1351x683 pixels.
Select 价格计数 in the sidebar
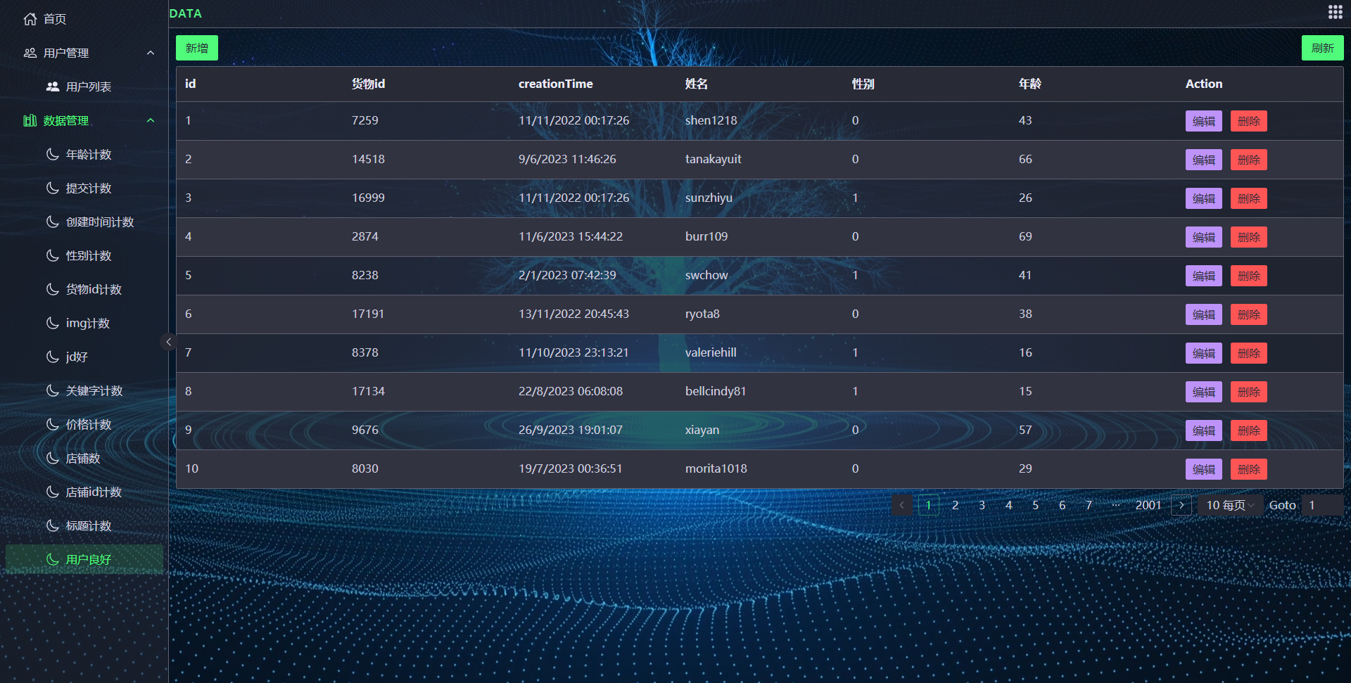pos(84,424)
